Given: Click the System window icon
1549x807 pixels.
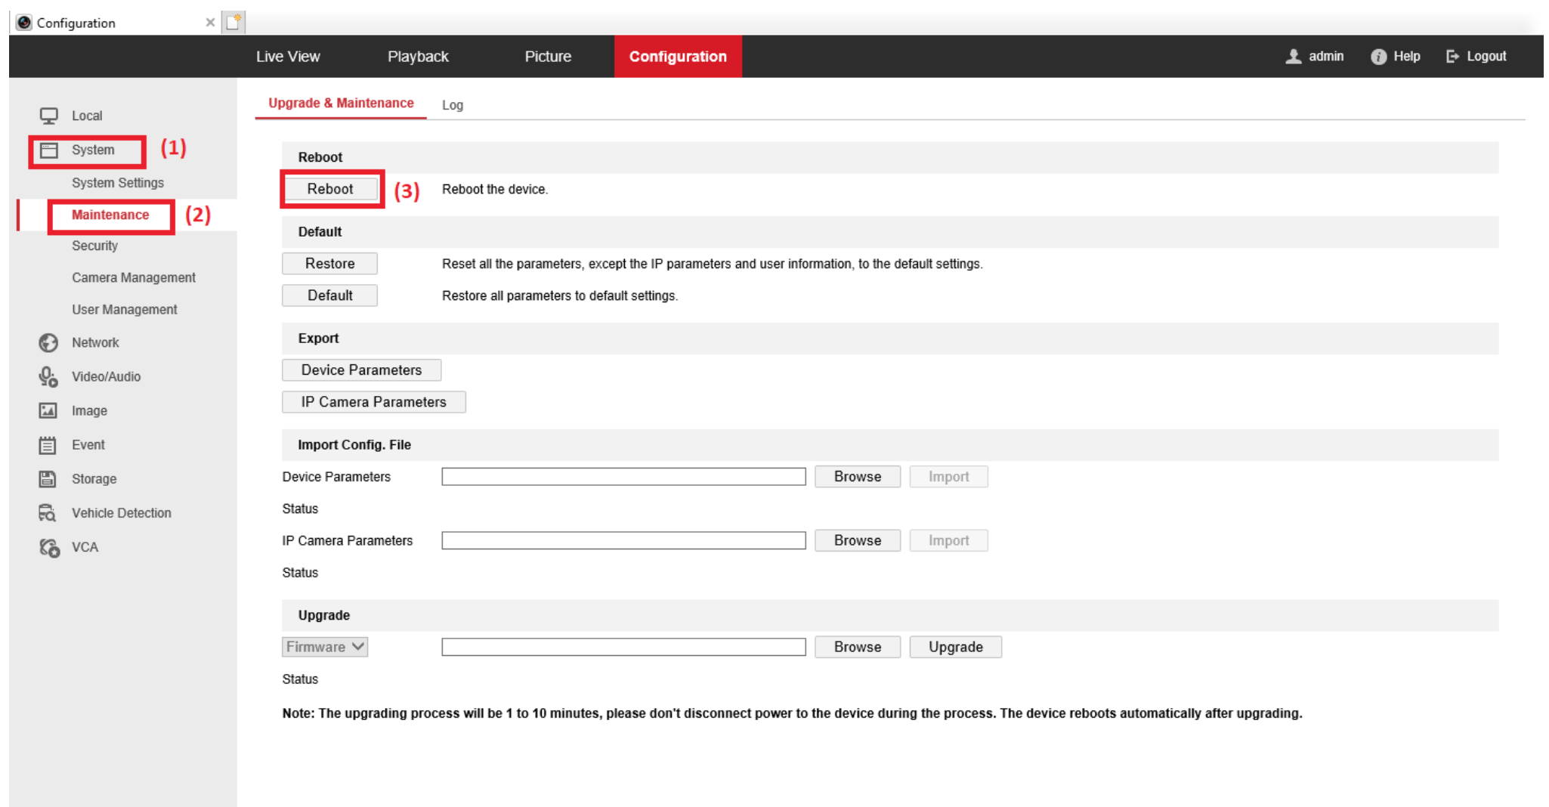Looking at the screenshot, I should point(49,150).
